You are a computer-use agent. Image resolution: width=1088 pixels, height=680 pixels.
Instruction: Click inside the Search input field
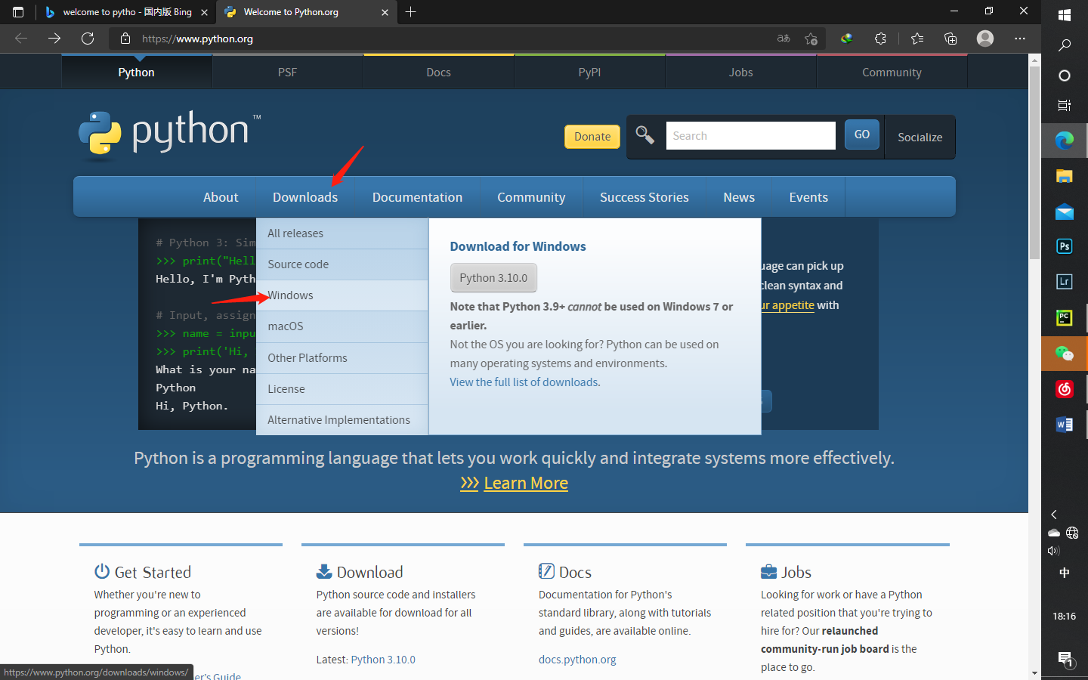pyautogui.click(x=750, y=134)
